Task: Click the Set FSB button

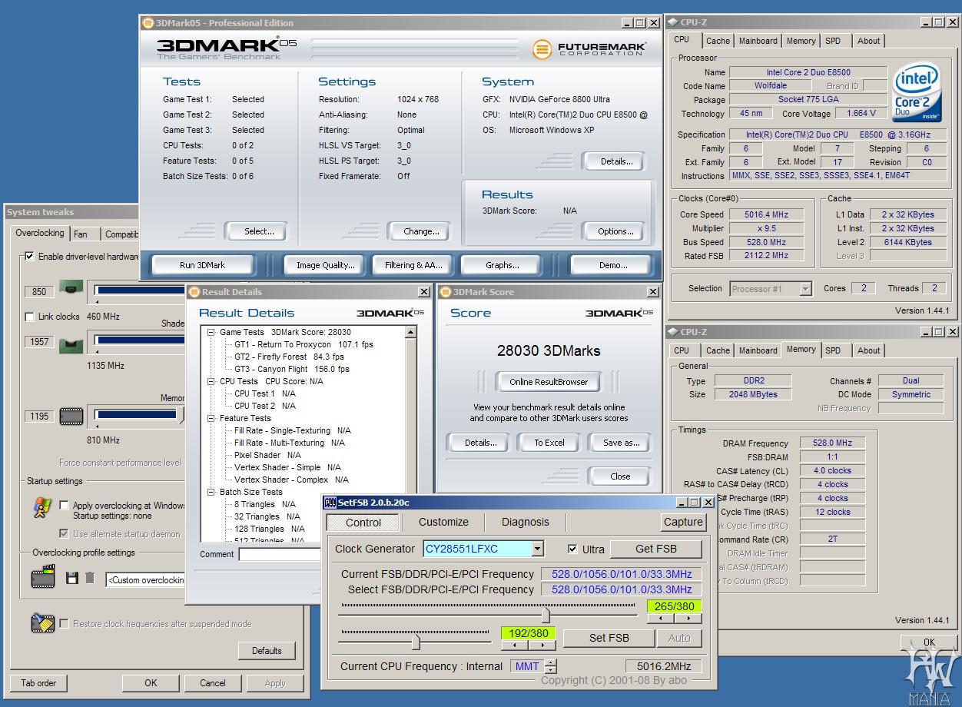Action: pyautogui.click(x=609, y=638)
